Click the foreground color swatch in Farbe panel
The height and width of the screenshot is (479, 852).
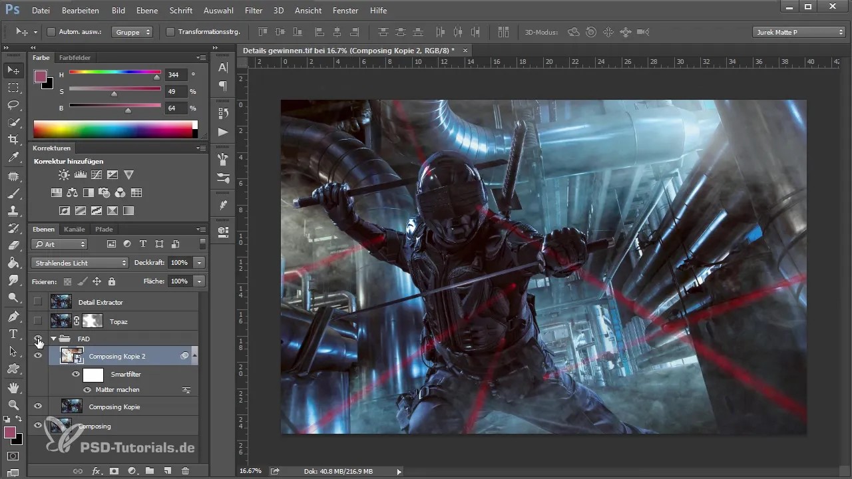pyautogui.click(x=41, y=76)
